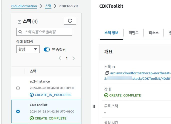171x124 pixels.
Task: Refresh the stack list
Action: (x=70, y=21)
